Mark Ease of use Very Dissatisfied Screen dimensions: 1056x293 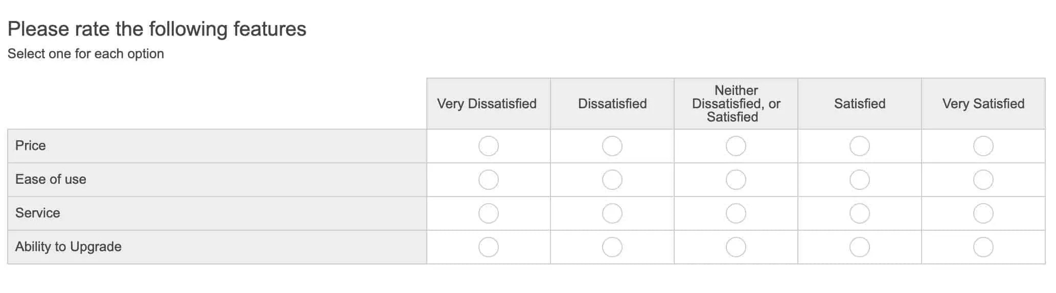[488, 180]
